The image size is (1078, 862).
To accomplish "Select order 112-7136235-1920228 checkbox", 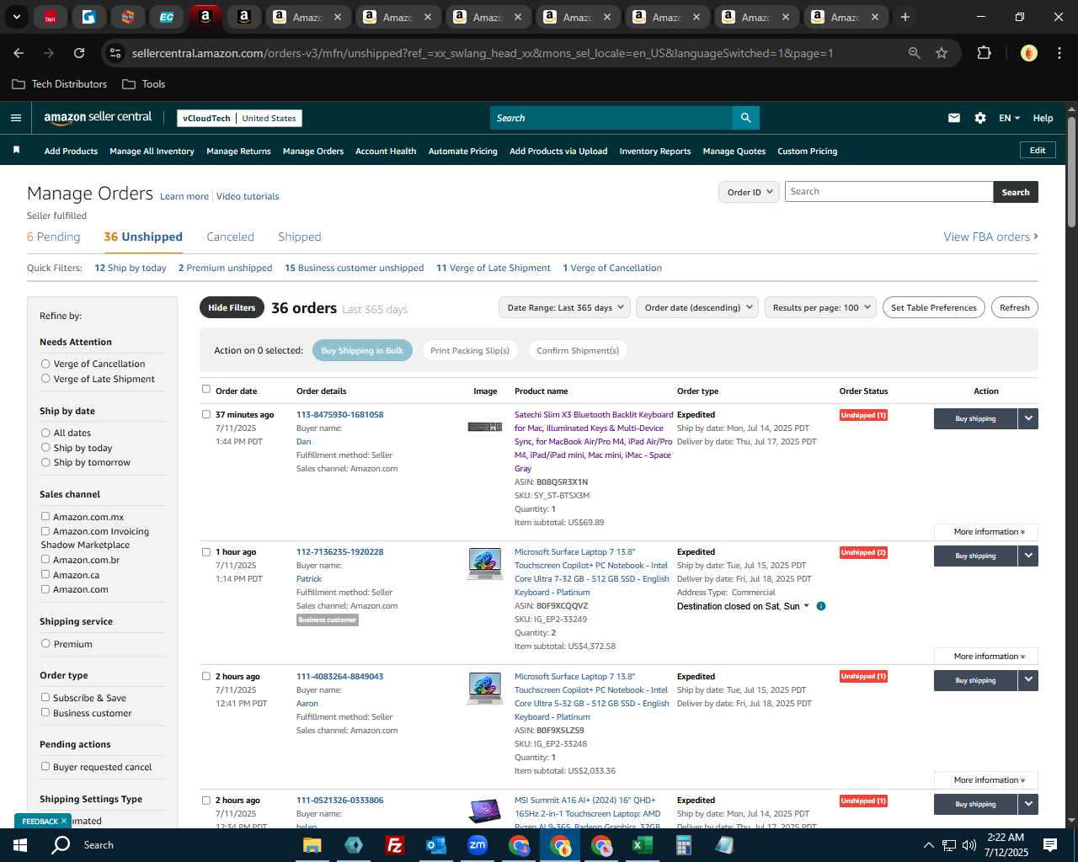I will tap(206, 552).
